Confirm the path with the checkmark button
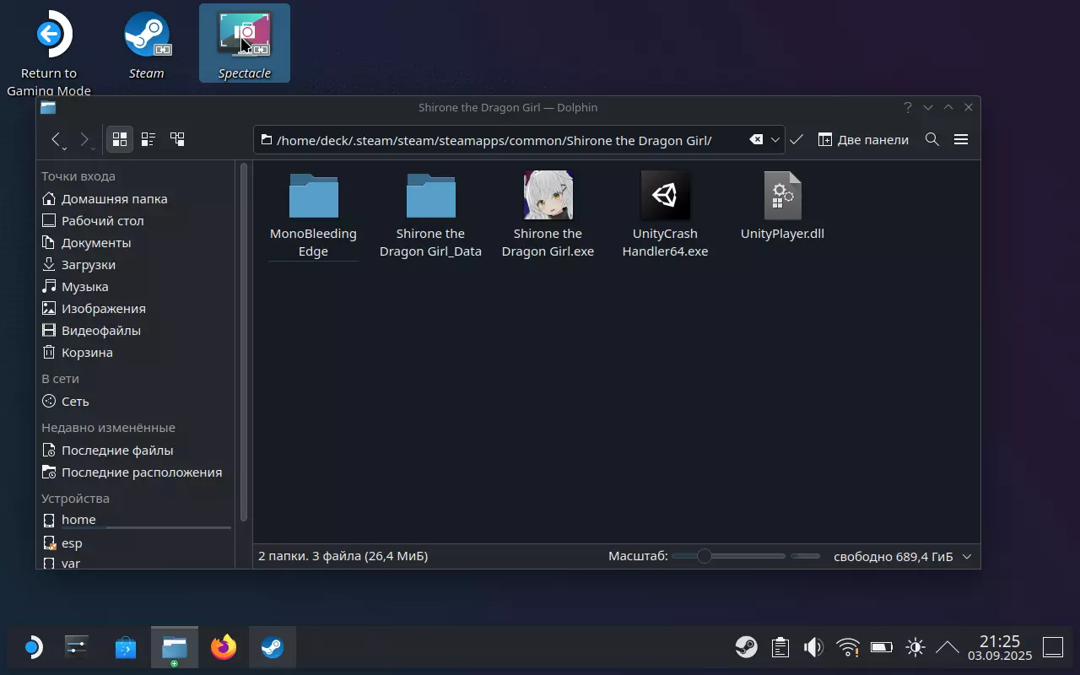This screenshot has width=1080, height=675. coord(796,140)
